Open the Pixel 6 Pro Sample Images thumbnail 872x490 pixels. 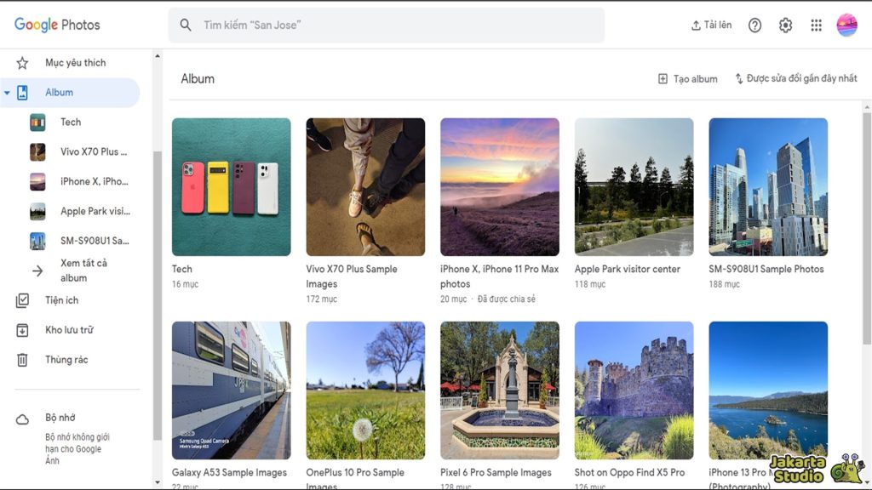(500, 390)
